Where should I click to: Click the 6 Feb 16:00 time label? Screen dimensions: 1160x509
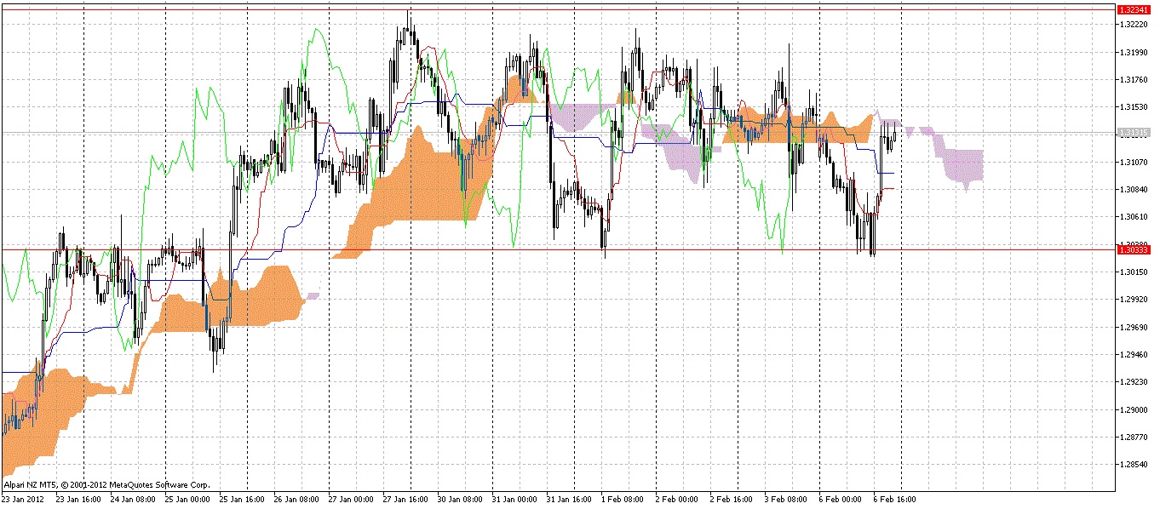[x=894, y=500]
